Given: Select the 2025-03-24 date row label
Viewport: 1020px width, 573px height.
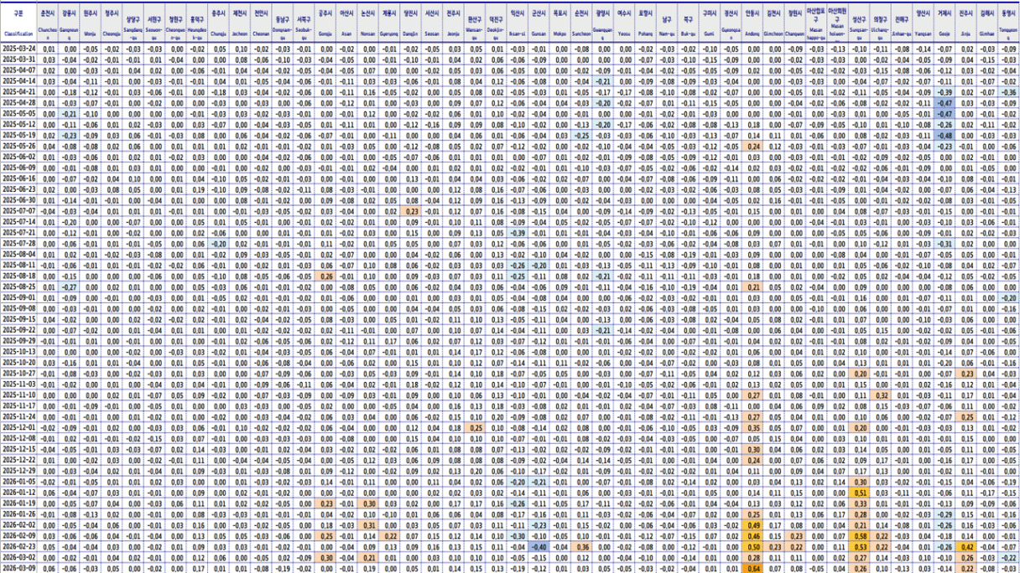Looking at the screenshot, I should pyautogui.click(x=18, y=50).
